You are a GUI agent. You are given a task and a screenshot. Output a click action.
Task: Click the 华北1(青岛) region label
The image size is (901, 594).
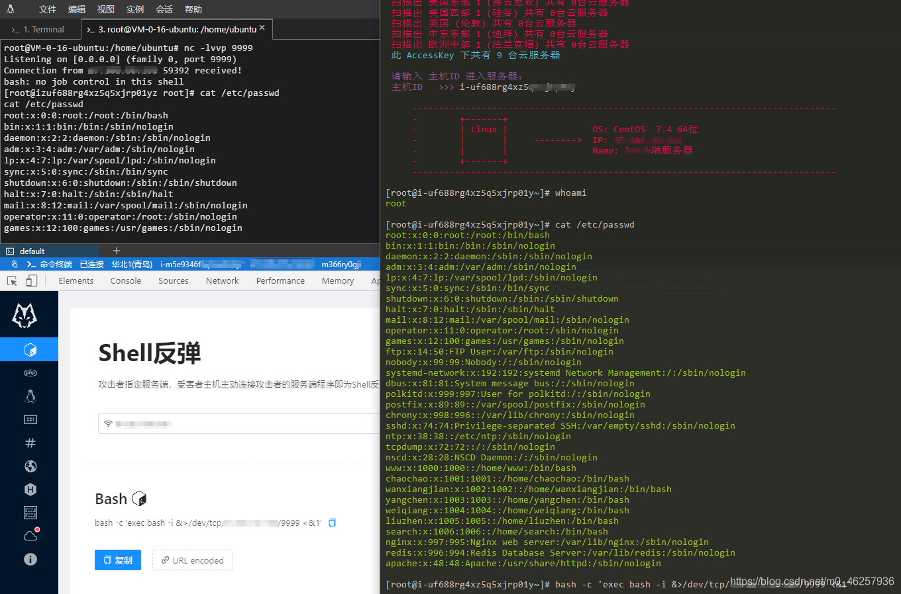click(132, 265)
